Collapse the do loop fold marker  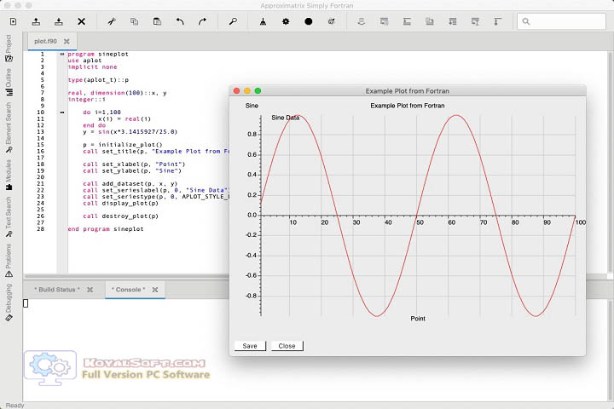(x=62, y=112)
